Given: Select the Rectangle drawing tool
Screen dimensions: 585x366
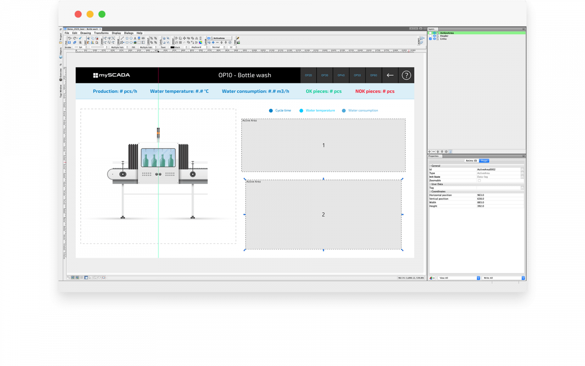Looking at the screenshot, I should click(x=127, y=38).
